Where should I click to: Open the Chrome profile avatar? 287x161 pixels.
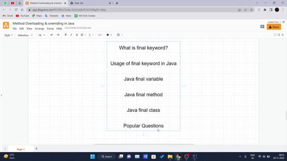[277, 10]
